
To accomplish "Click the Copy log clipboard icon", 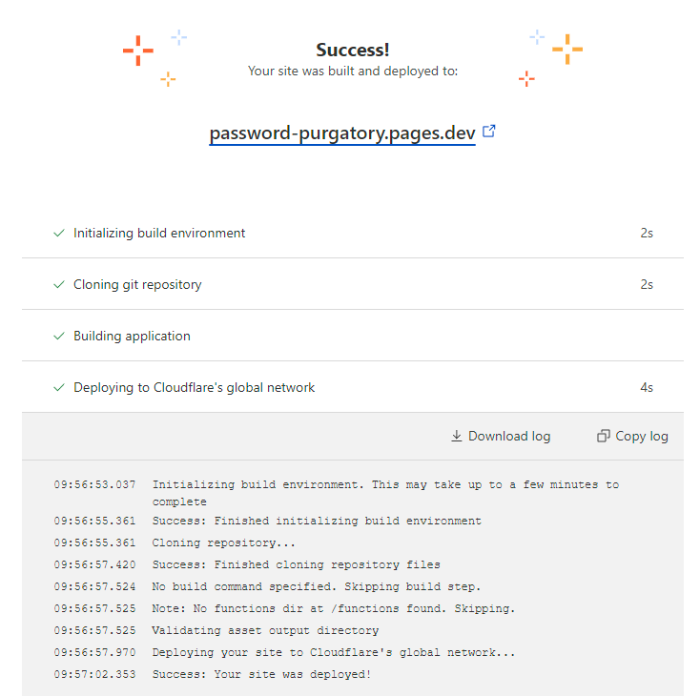I will coord(603,436).
